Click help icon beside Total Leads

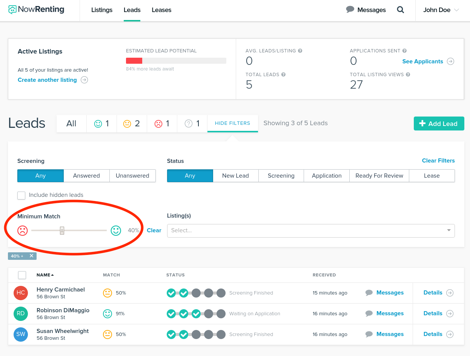(x=284, y=75)
